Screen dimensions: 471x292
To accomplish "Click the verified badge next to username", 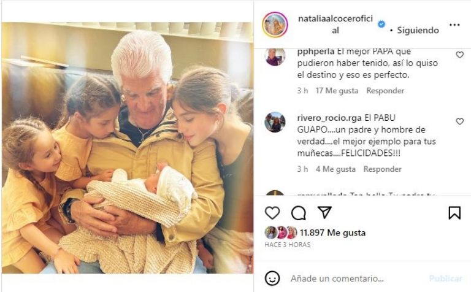I will pos(381,24).
